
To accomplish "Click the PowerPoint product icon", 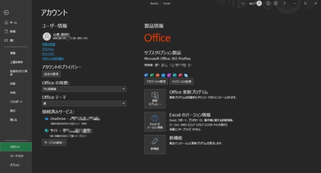I will point(157,75).
